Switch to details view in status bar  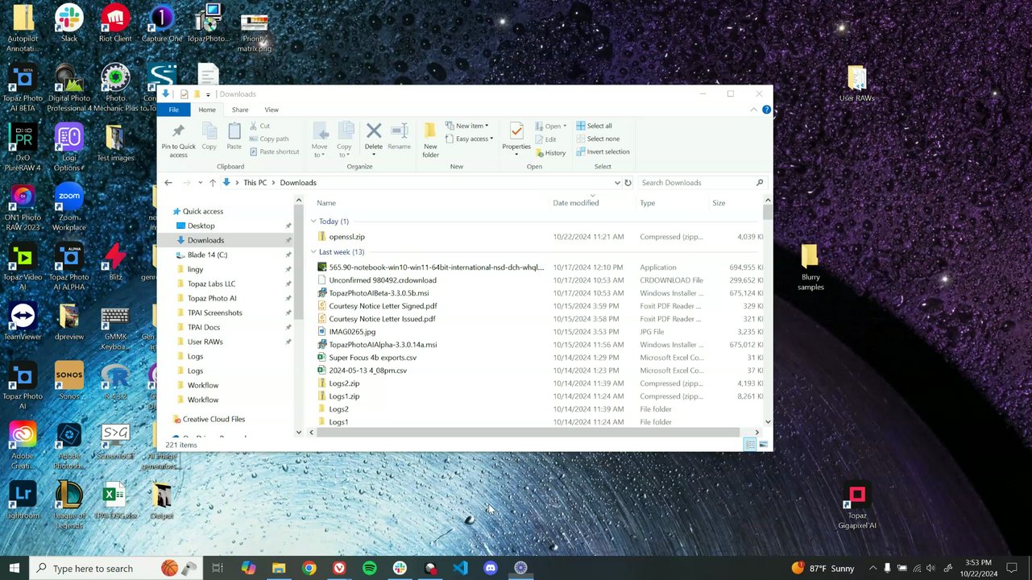click(x=750, y=445)
